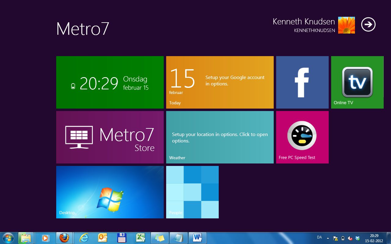Click the Weather tile to open options
Viewport: 391px width, 244px height.
click(x=220, y=137)
